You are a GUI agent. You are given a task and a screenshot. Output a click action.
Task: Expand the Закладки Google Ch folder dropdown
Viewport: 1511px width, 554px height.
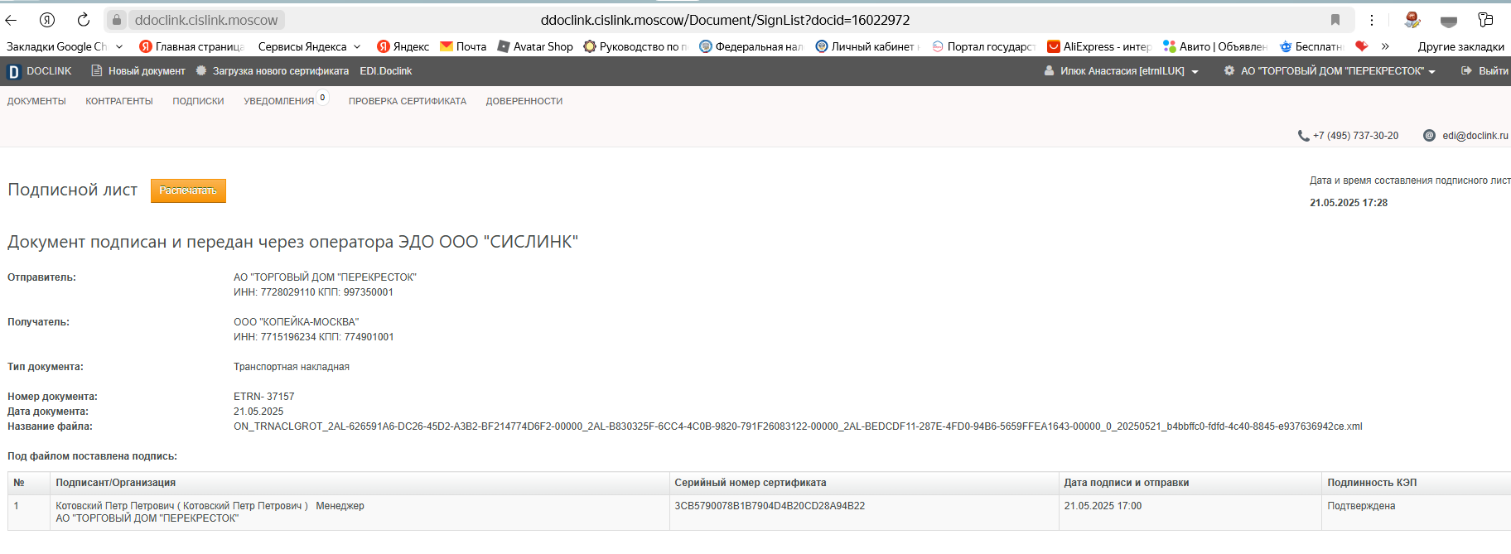(x=119, y=47)
